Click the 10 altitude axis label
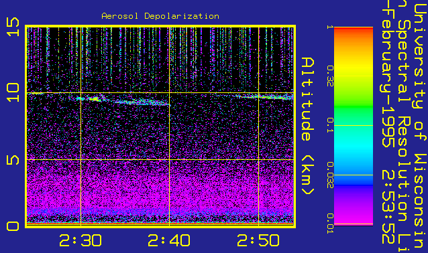 [x=13, y=92]
